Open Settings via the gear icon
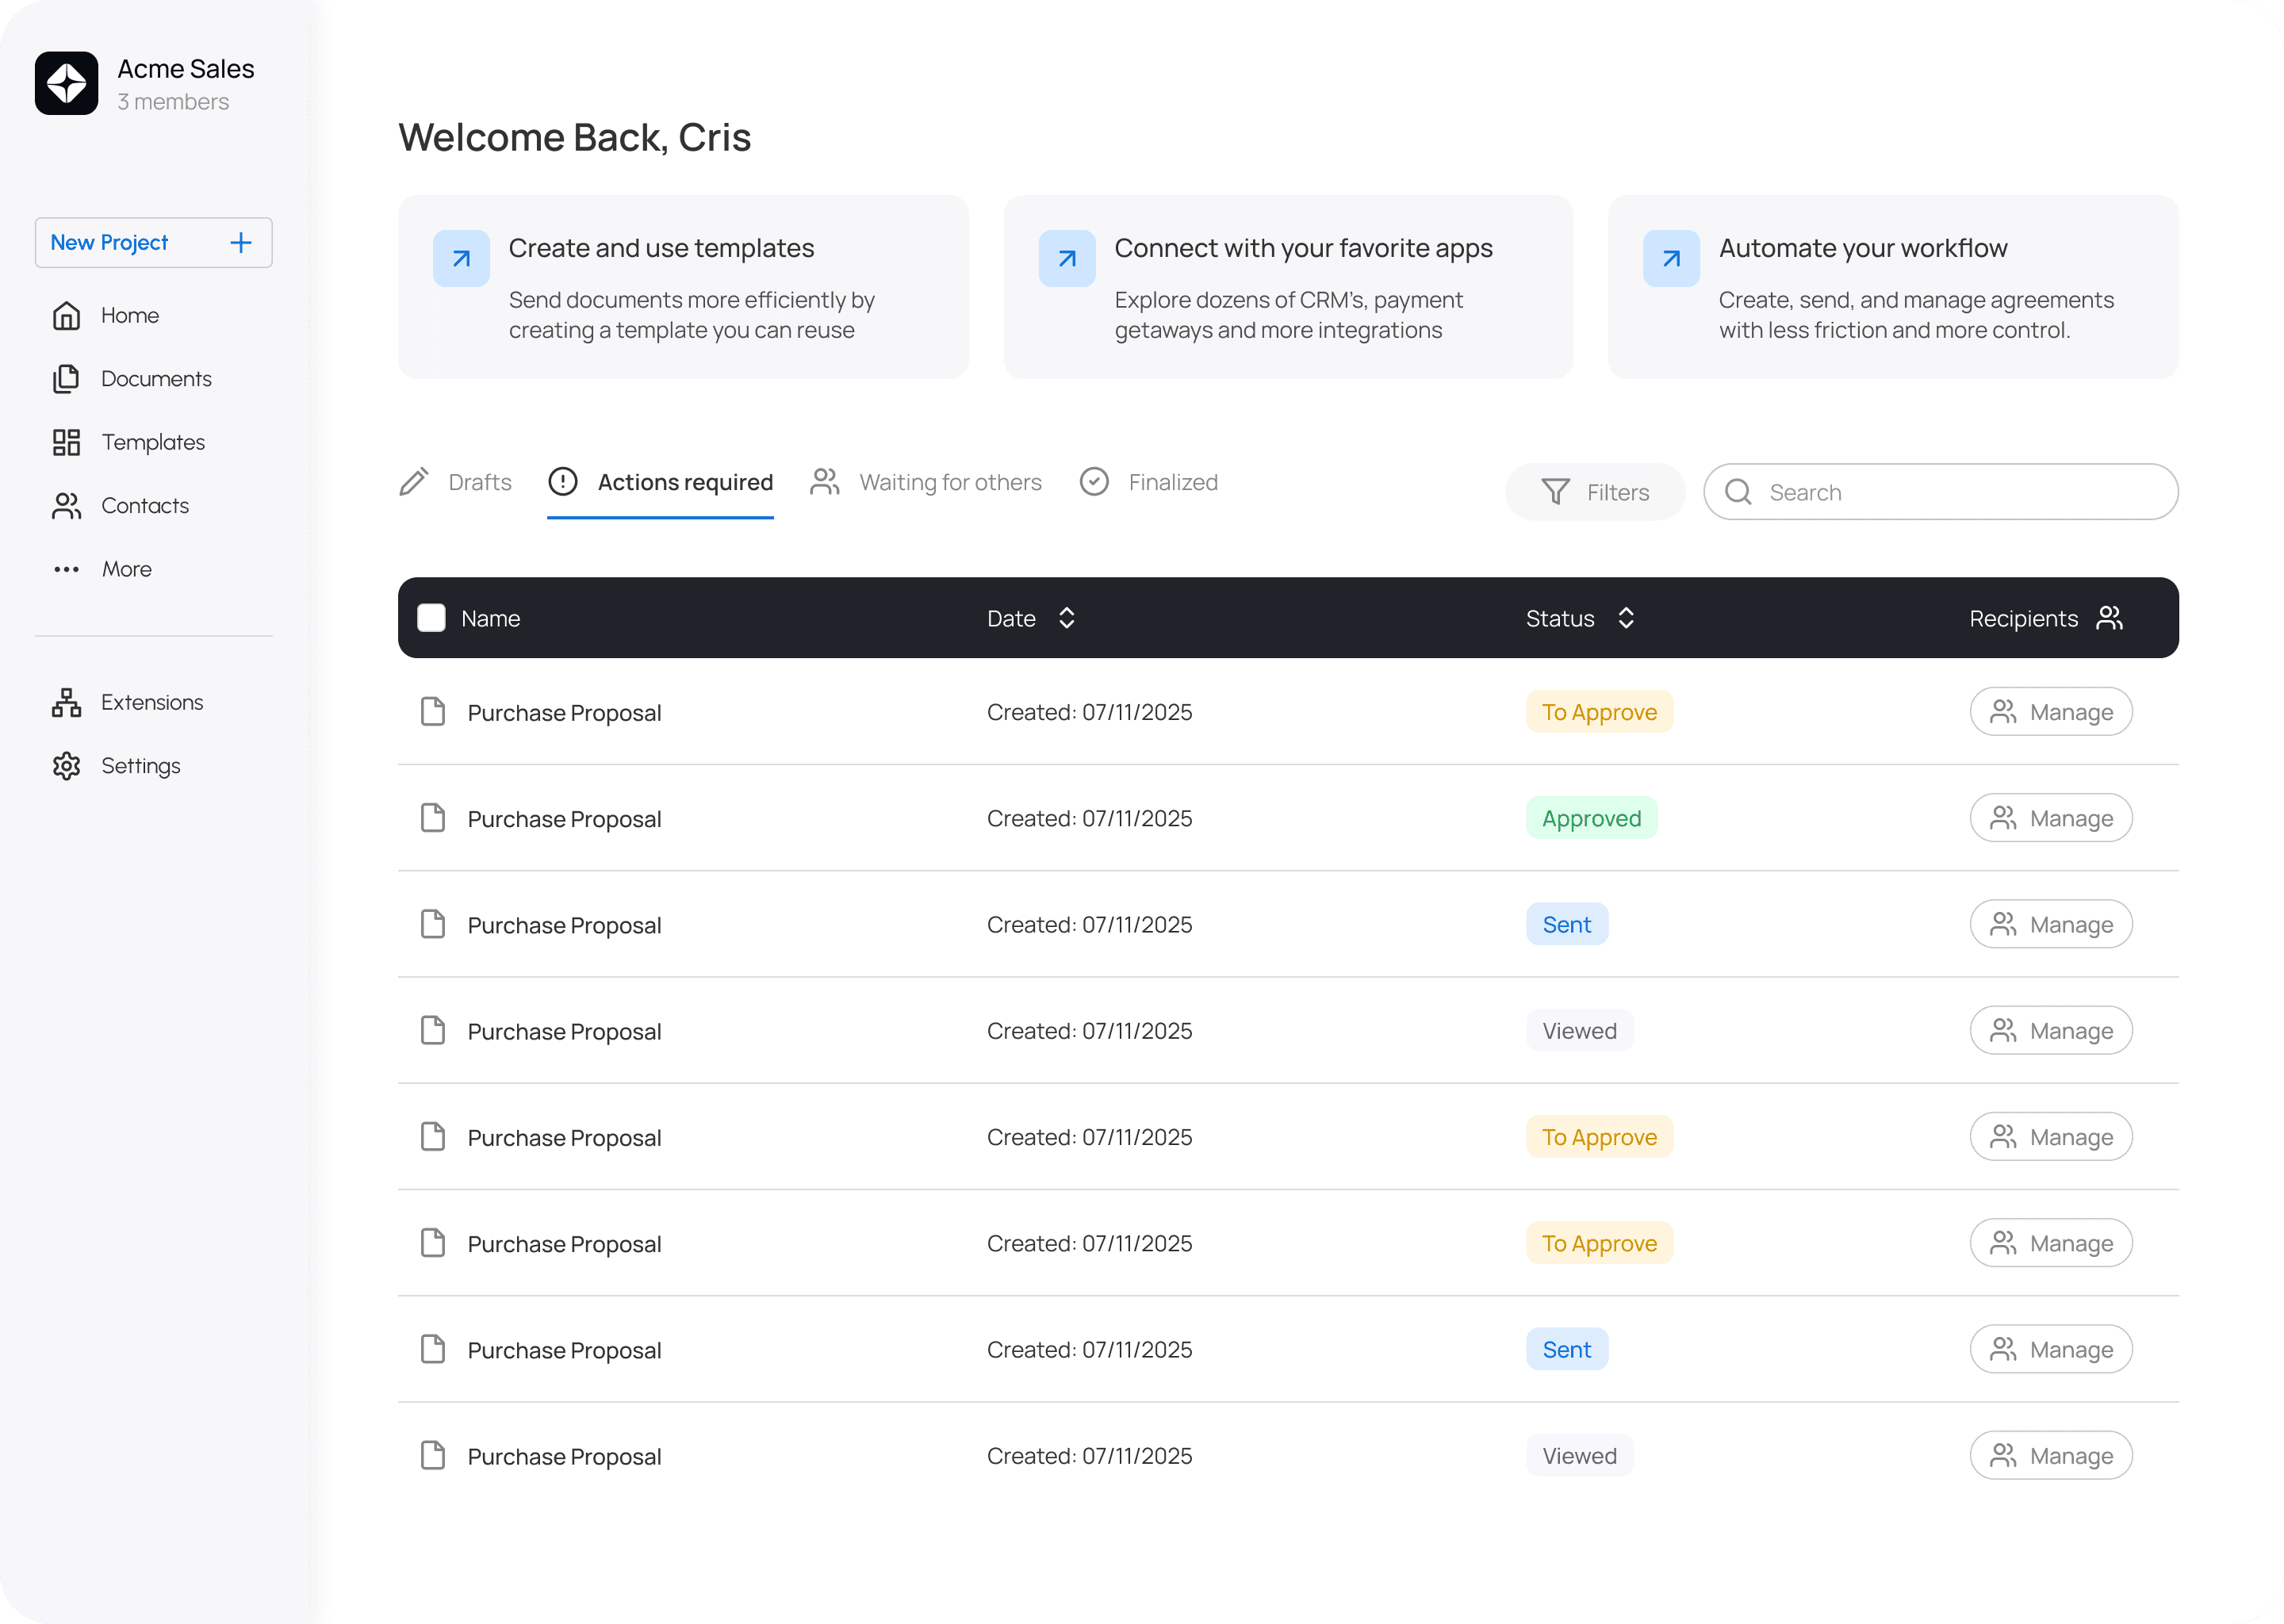The height and width of the screenshot is (1624, 2284). click(x=66, y=766)
